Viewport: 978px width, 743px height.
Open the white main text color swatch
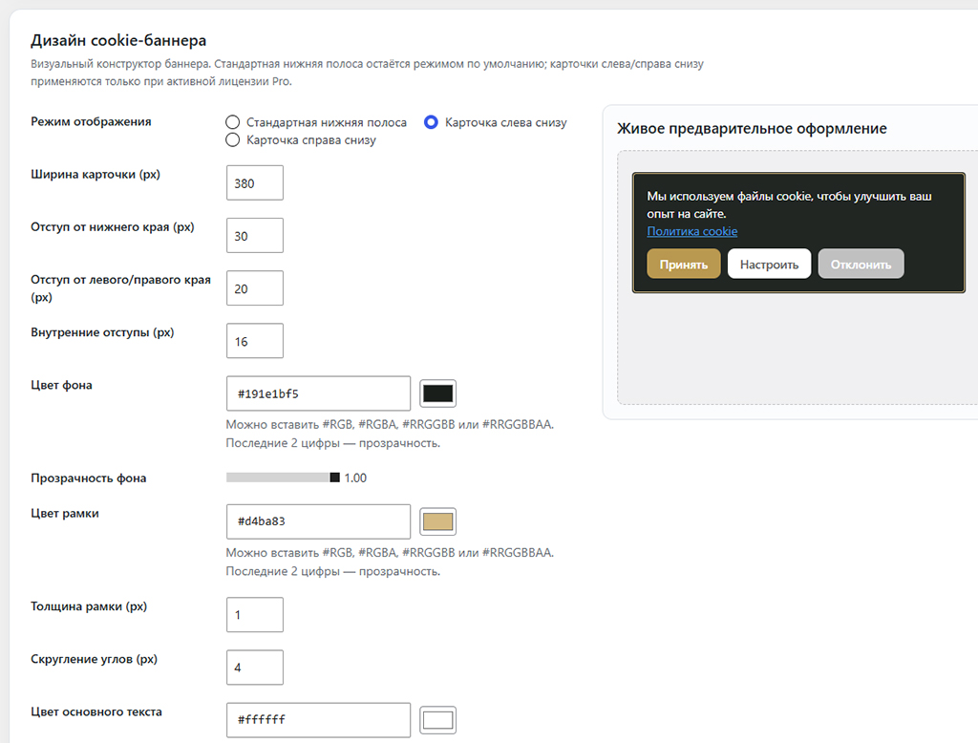coord(437,720)
